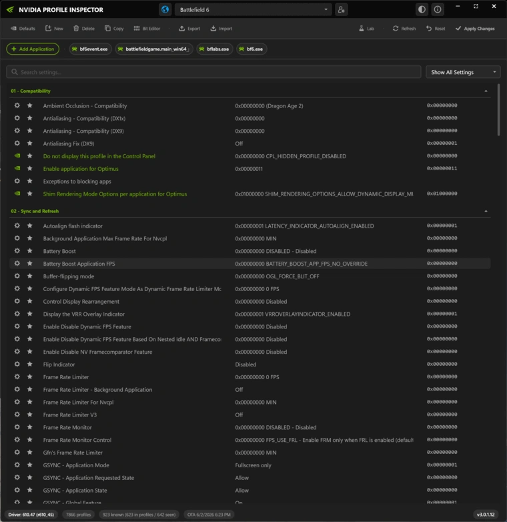Image resolution: width=507 pixels, height=522 pixels.
Task: Toggle favorite star for Ambient Occlusion - Compatibility
Action: coord(29,105)
